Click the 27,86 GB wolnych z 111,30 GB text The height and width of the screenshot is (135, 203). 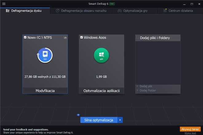pos(45,77)
